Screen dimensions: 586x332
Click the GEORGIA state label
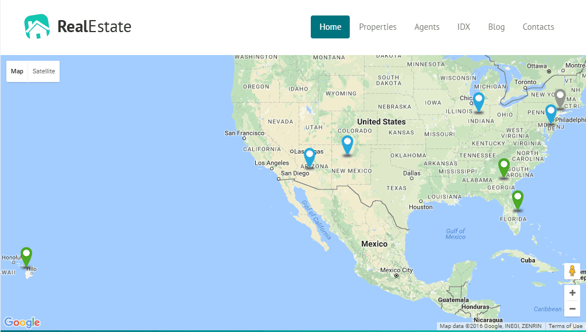(x=501, y=188)
